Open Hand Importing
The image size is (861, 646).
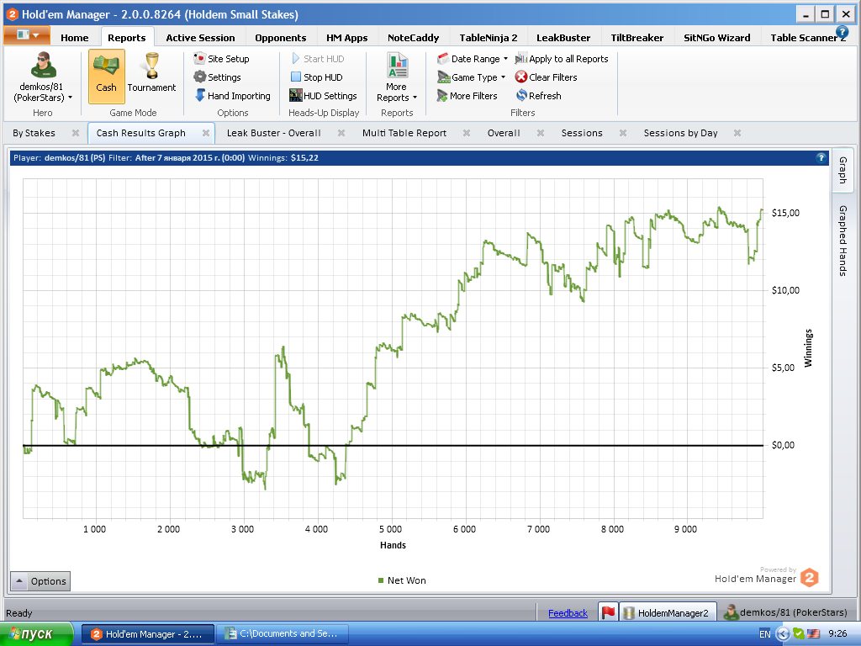(233, 96)
